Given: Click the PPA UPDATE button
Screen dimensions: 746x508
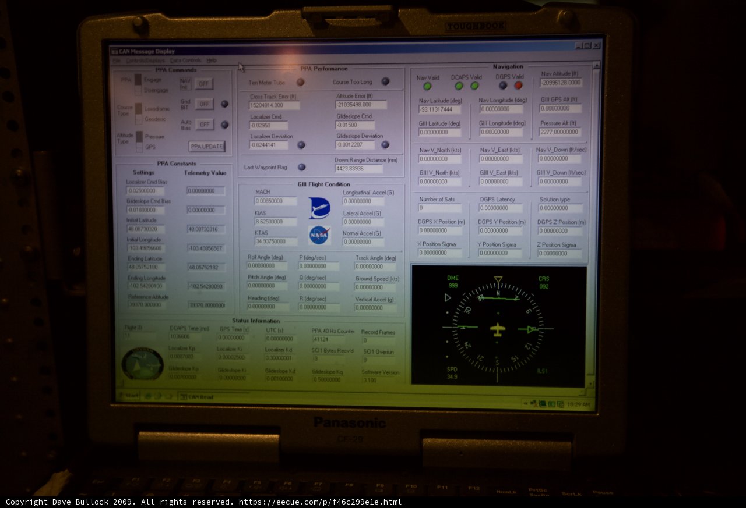Looking at the screenshot, I should (x=207, y=146).
